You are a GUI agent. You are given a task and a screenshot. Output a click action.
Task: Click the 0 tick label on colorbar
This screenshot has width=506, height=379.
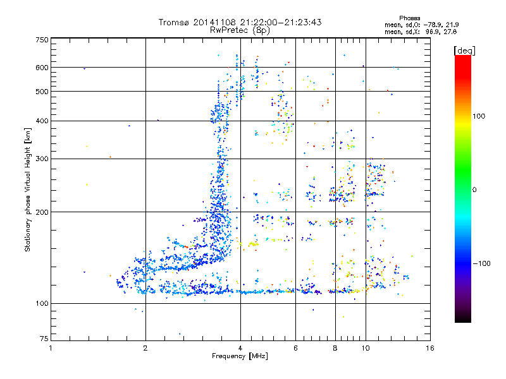476,189
